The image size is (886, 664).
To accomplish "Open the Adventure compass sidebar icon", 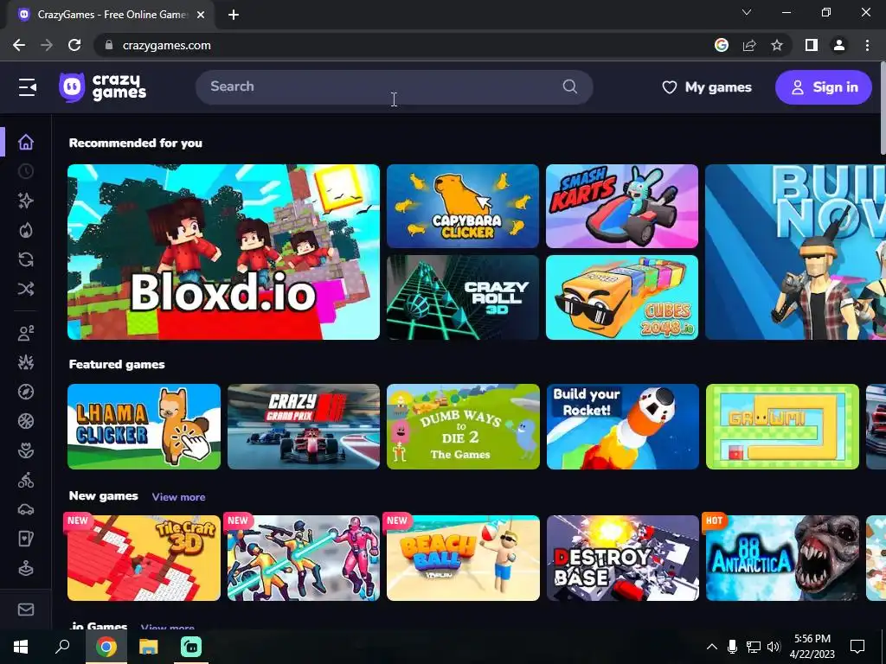I will pos(25,392).
